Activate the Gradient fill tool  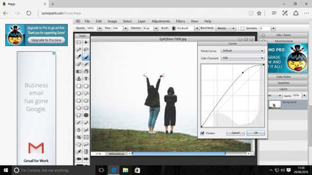(x=79, y=71)
